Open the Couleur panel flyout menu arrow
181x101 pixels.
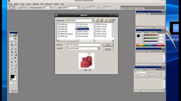[164, 32]
